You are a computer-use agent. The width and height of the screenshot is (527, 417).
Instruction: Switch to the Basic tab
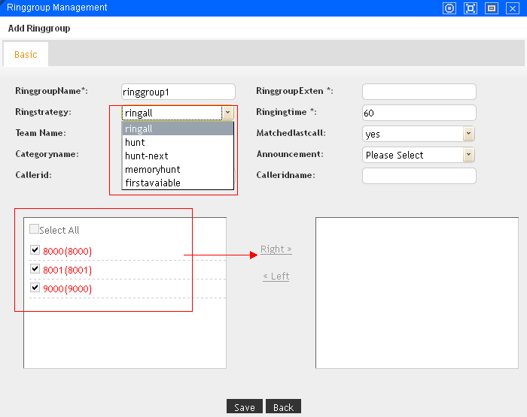coord(26,55)
